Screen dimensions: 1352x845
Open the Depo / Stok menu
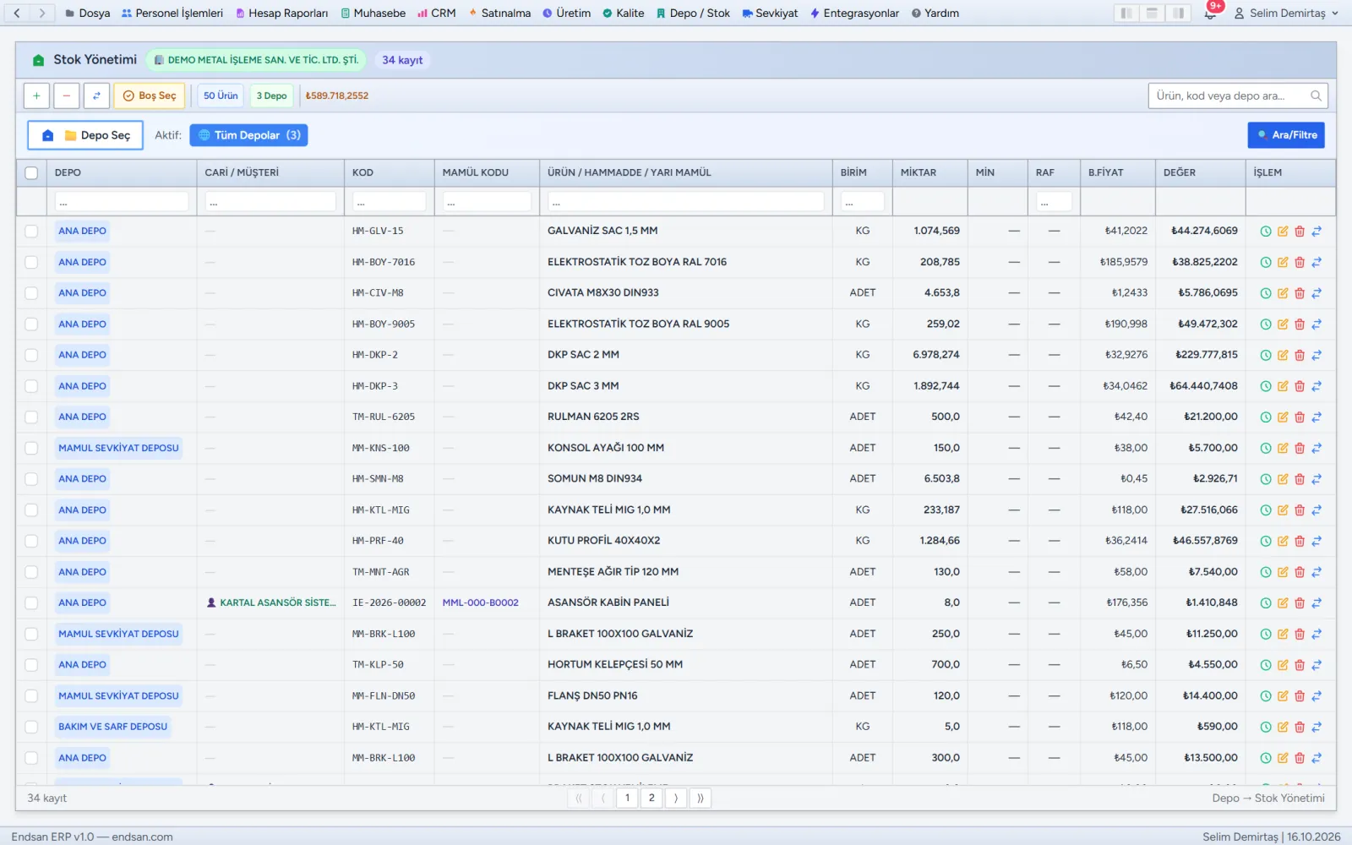tap(693, 13)
